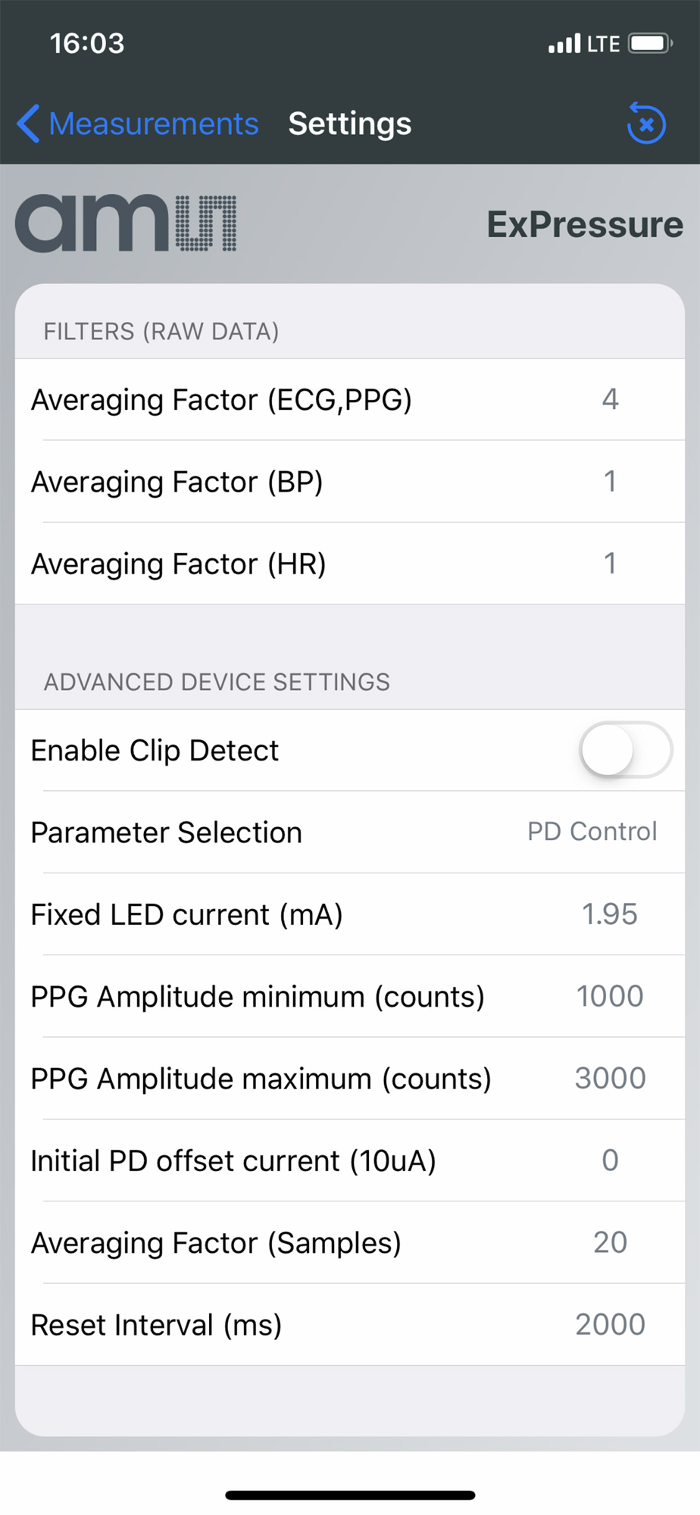Edit PPG Amplitude minimum value 1000

[x=610, y=996]
